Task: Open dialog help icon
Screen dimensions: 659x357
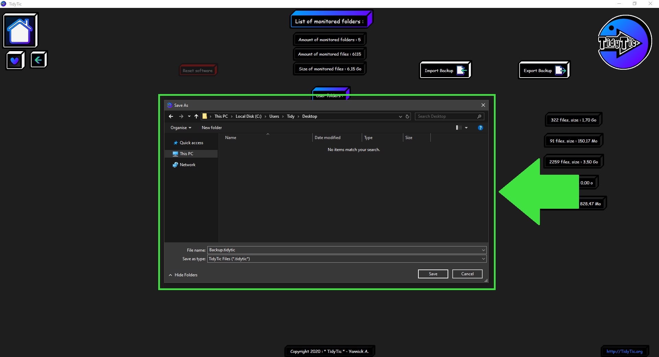Action: [481, 128]
